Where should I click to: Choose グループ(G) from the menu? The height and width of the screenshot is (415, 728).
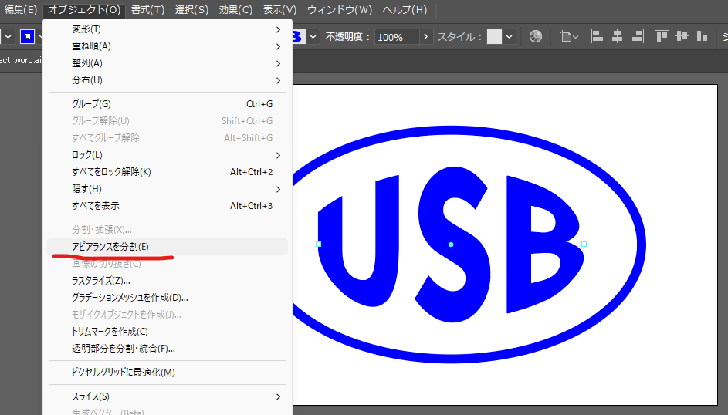click(x=168, y=104)
